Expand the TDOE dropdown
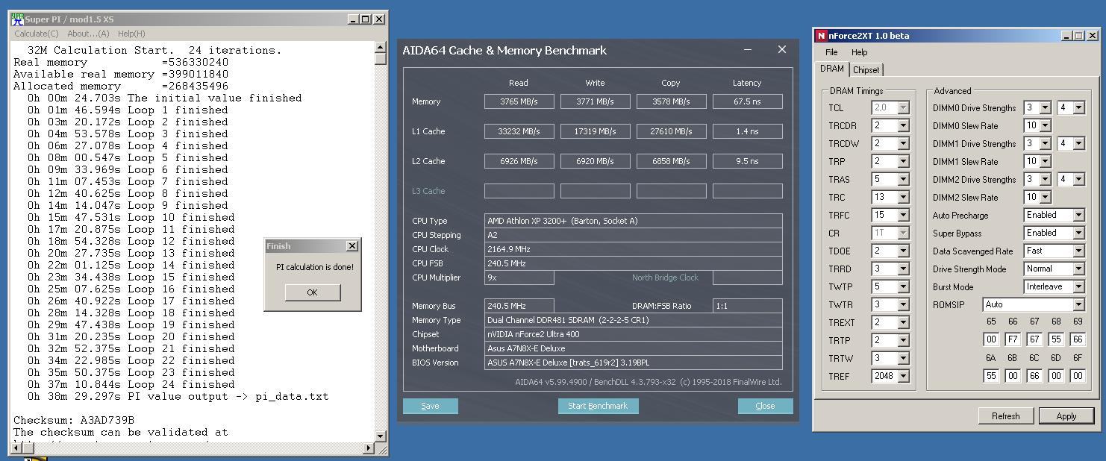The width and height of the screenshot is (1106, 461). (x=903, y=251)
